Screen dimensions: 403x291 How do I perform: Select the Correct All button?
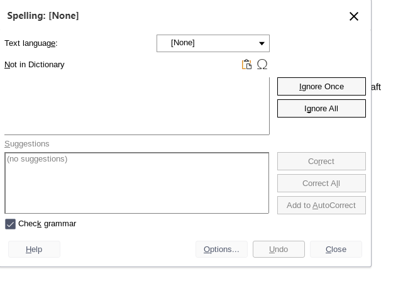pos(321,184)
